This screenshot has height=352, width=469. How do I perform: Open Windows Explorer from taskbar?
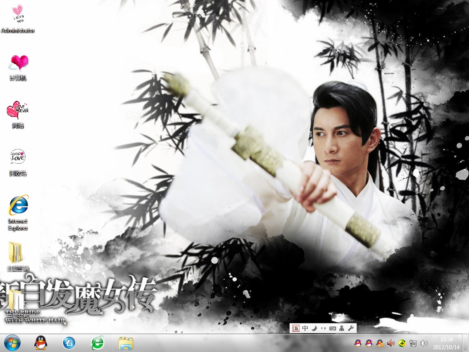coord(126,343)
